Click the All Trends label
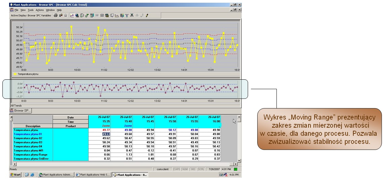This screenshot has height=179, width=384. tap(16, 106)
